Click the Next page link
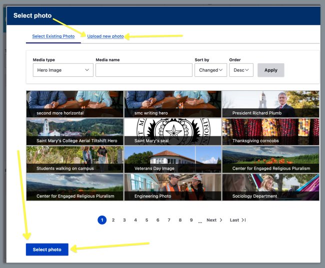 pyautogui.click(x=214, y=220)
